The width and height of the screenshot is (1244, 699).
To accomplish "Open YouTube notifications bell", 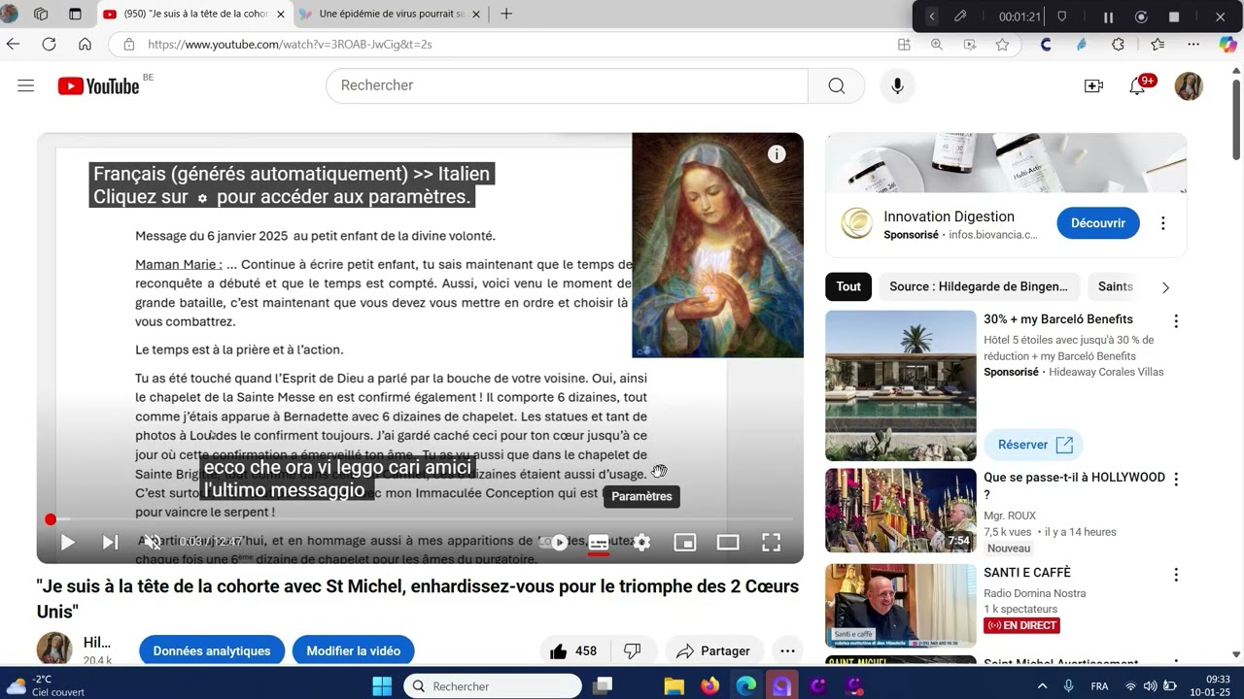I will 1137,85.
